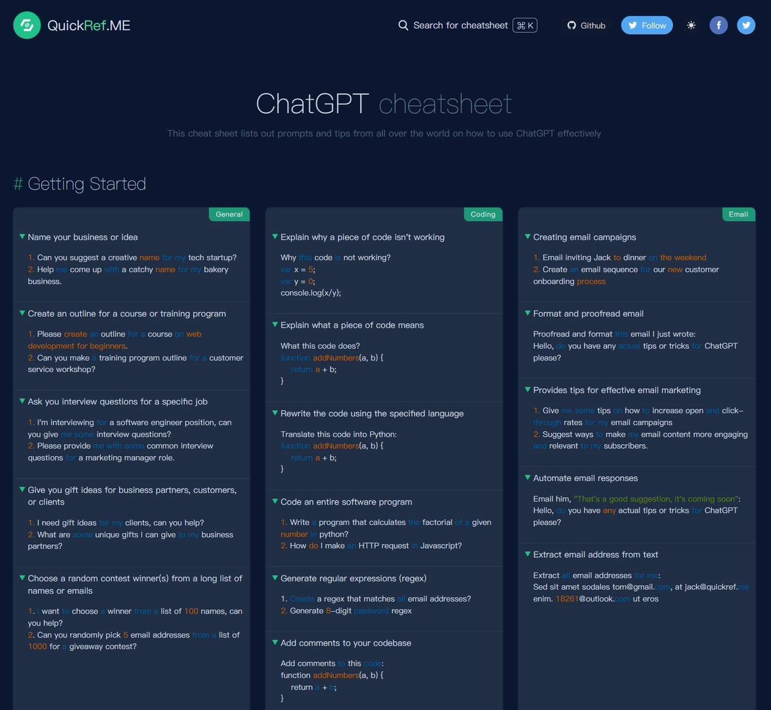Select the General card tag

pos(229,214)
